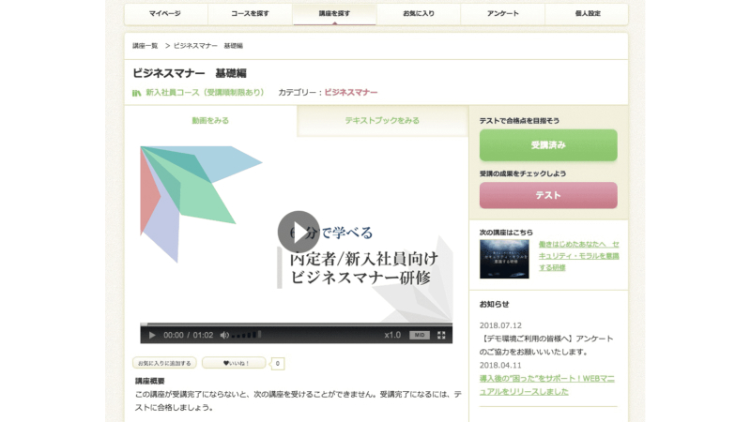Select the 動画をみる tab

click(210, 121)
